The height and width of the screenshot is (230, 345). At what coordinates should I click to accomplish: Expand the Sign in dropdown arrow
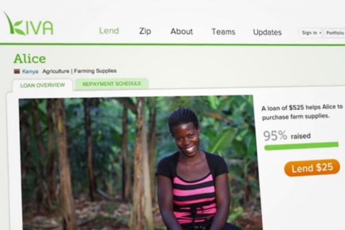pos(320,33)
